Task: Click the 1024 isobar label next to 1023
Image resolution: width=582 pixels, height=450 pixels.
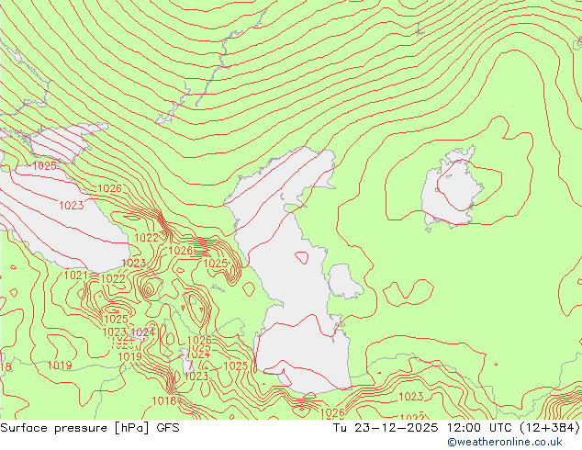Action: coord(143,332)
